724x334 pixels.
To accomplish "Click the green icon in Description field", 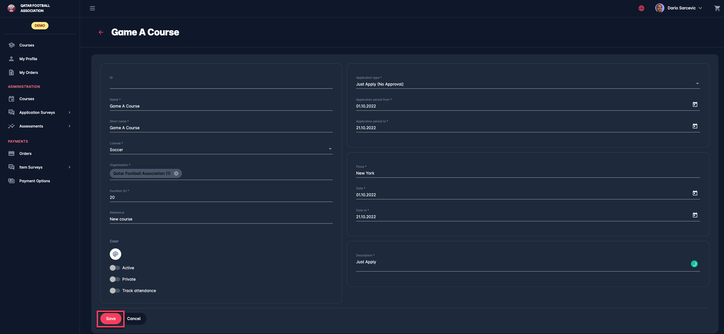I will point(694,264).
